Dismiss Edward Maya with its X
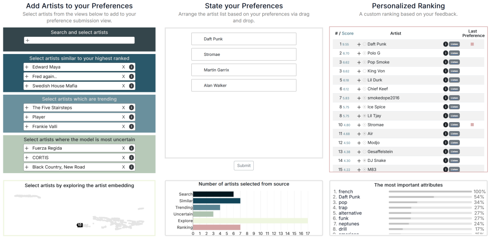 point(124,67)
